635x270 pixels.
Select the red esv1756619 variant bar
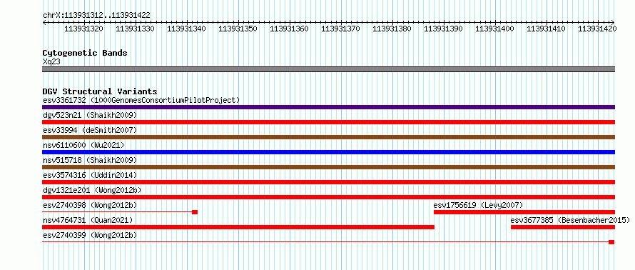(524, 212)
